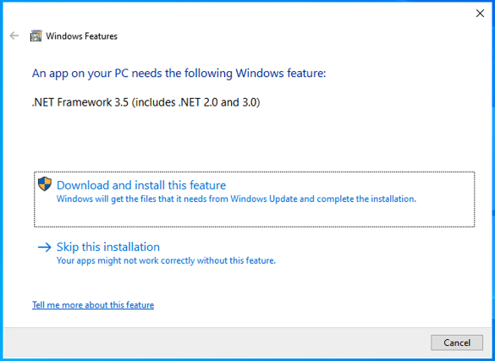
Task: Click the heading about needed Windows feature
Action: click(179, 74)
